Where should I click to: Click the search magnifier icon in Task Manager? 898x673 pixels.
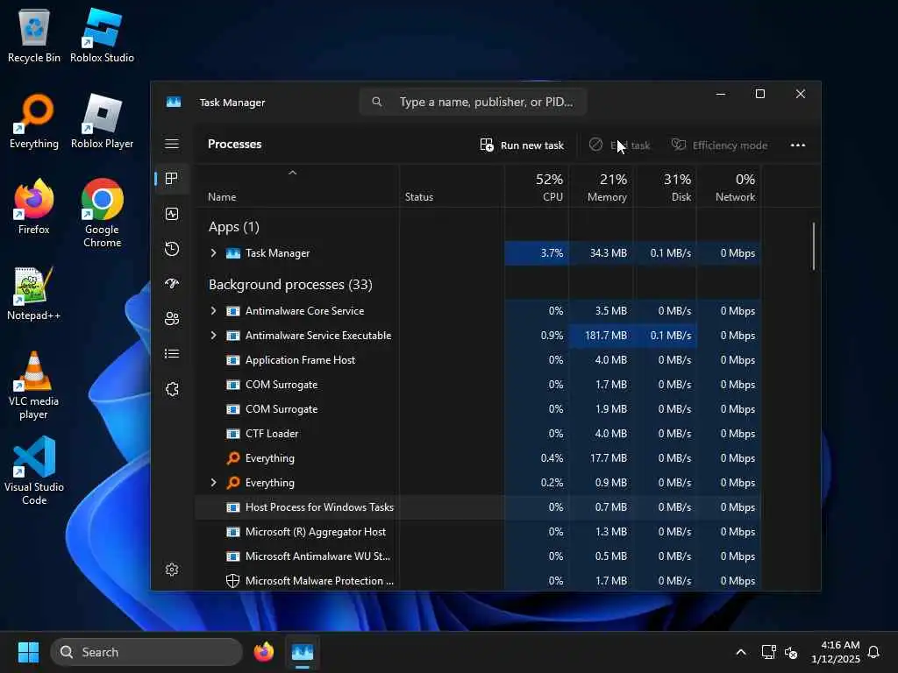[377, 102]
